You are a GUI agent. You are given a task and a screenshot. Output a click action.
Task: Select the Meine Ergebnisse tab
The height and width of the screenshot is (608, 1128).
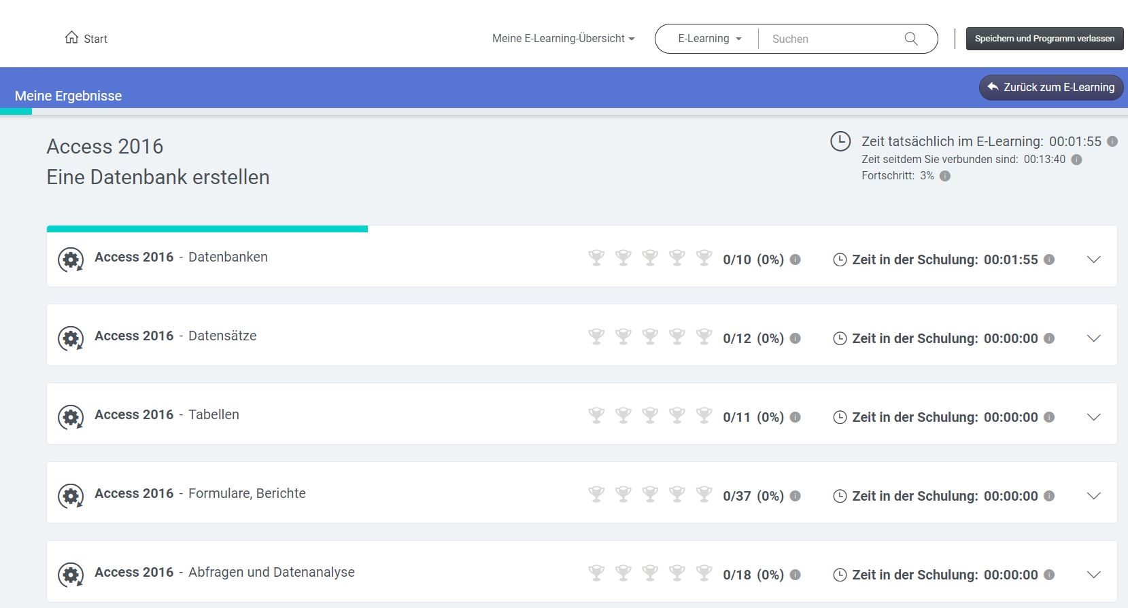point(68,96)
